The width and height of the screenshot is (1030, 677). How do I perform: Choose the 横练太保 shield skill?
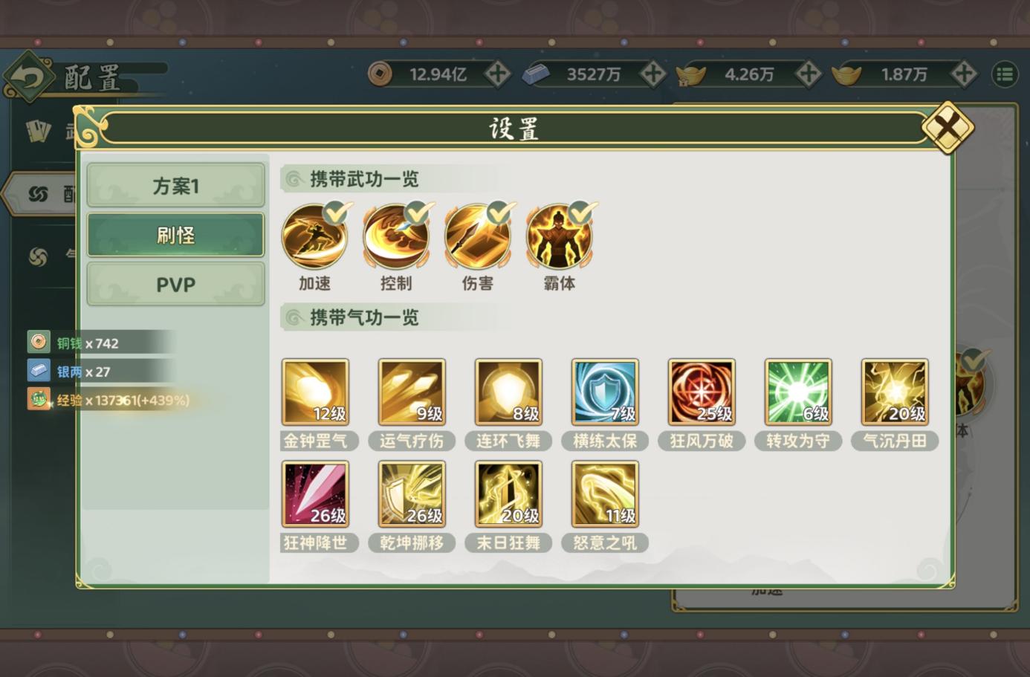(x=605, y=393)
